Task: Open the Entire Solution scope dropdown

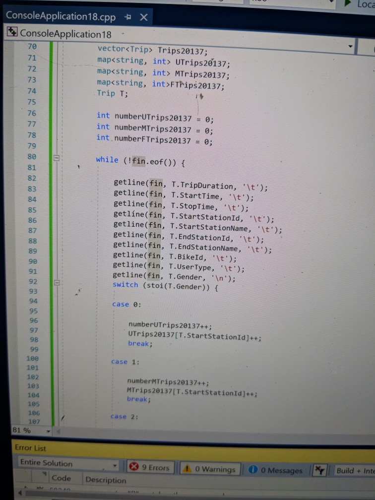Action: click(x=68, y=463)
